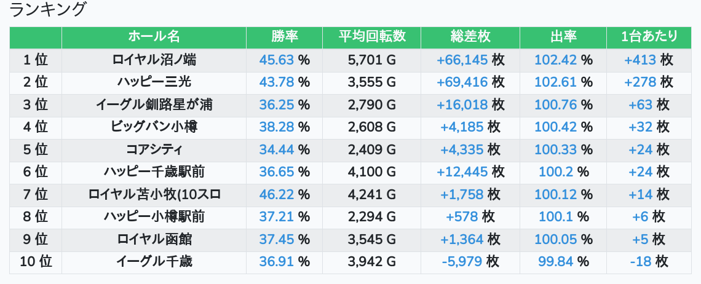Click the 平均回転数 column header
The image size is (701, 284).
coord(371,37)
